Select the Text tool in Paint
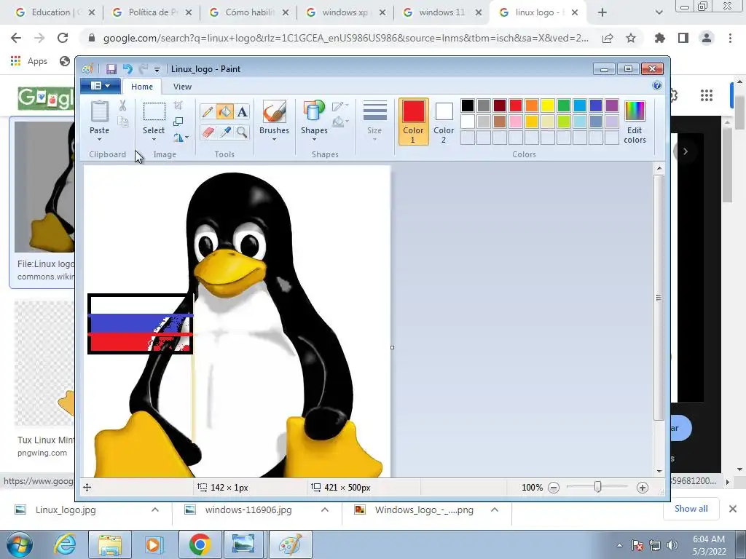Screen dimensions: 746x559 point(242,111)
